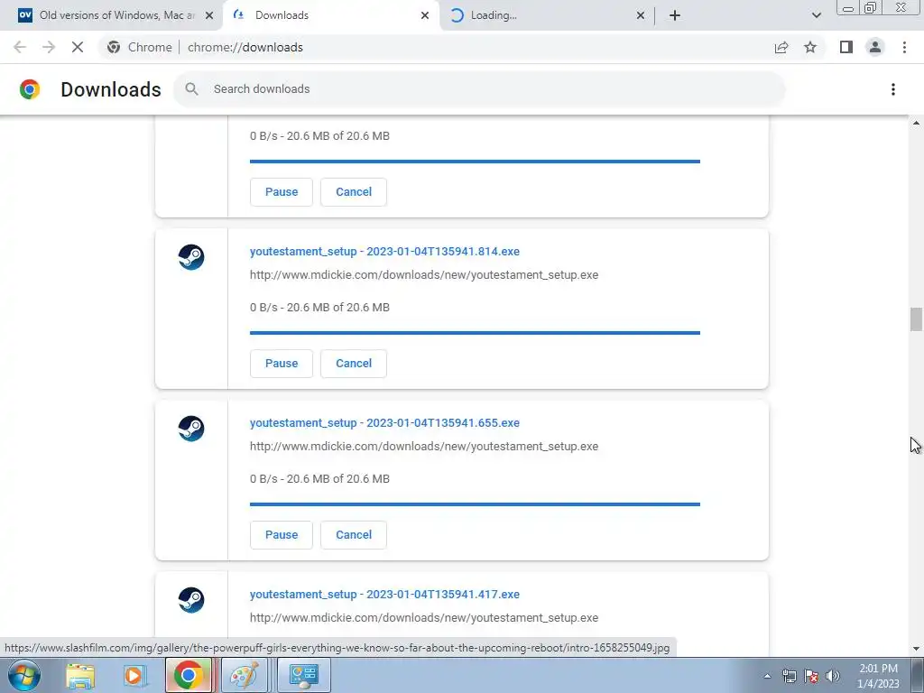Click source URL under 655.exe download
Viewport: 924px width, 693px height.
click(424, 446)
